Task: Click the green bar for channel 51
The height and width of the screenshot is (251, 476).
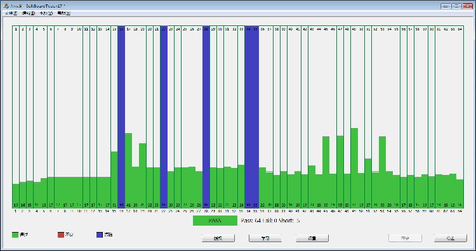Action: 368,183
